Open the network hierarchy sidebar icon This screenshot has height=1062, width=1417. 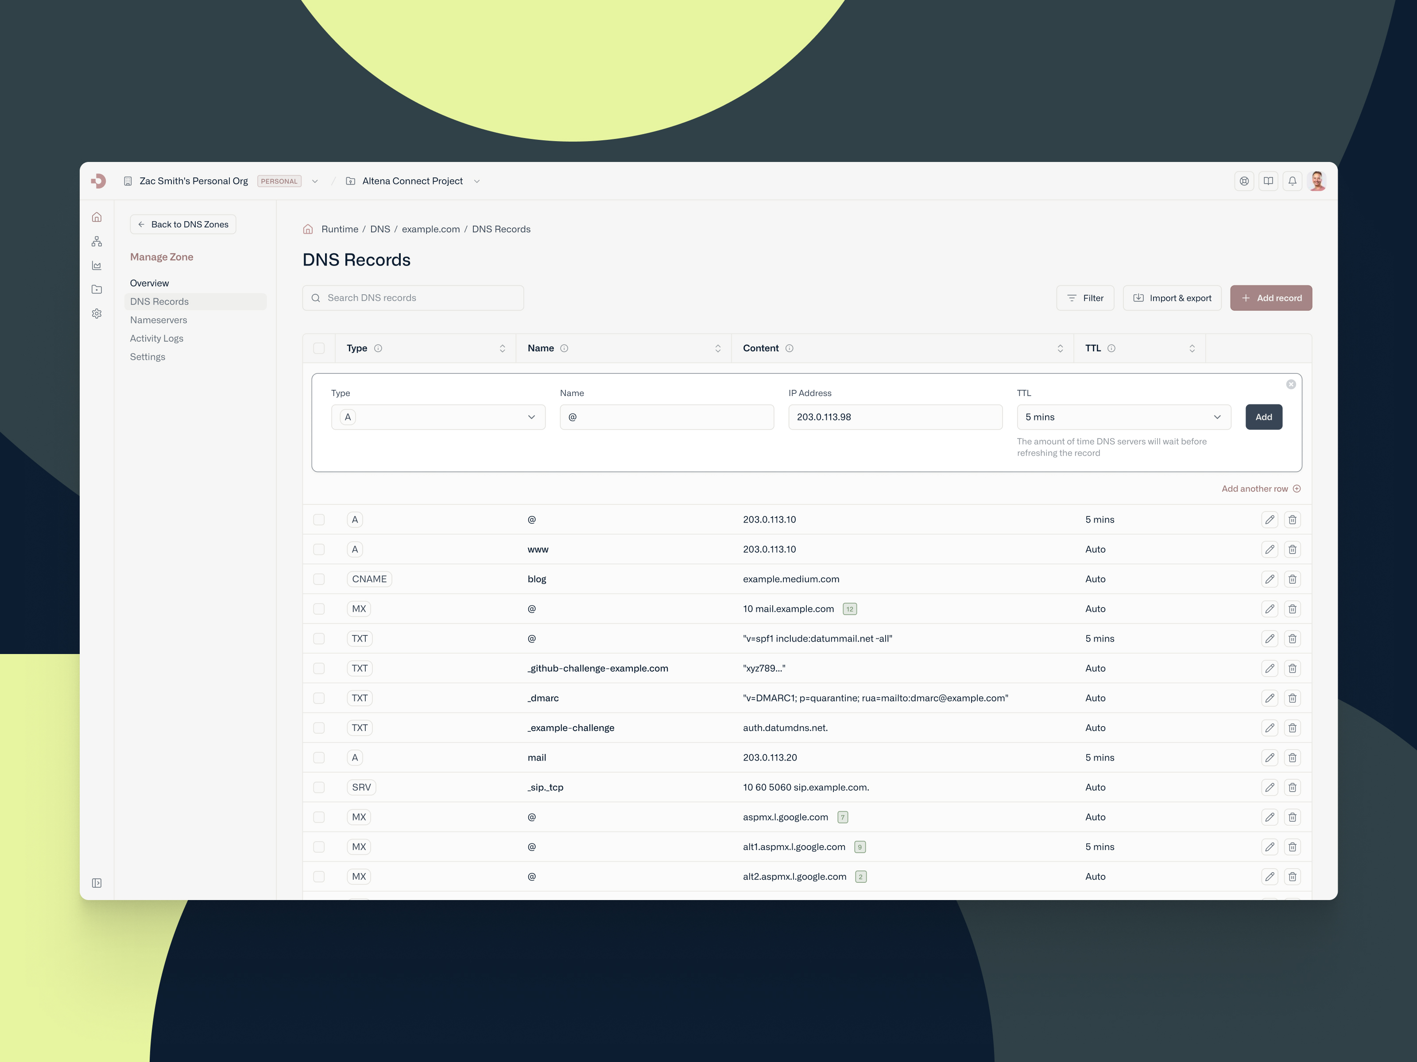point(97,241)
